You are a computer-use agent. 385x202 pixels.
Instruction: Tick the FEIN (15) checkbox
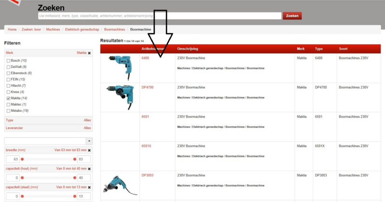click(8, 80)
